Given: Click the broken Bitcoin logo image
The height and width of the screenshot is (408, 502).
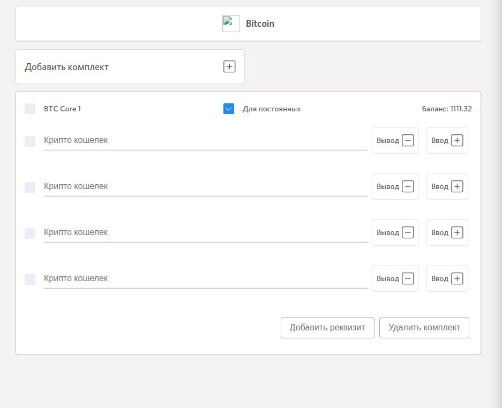Looking at the screenshot, I should (231, 24).
